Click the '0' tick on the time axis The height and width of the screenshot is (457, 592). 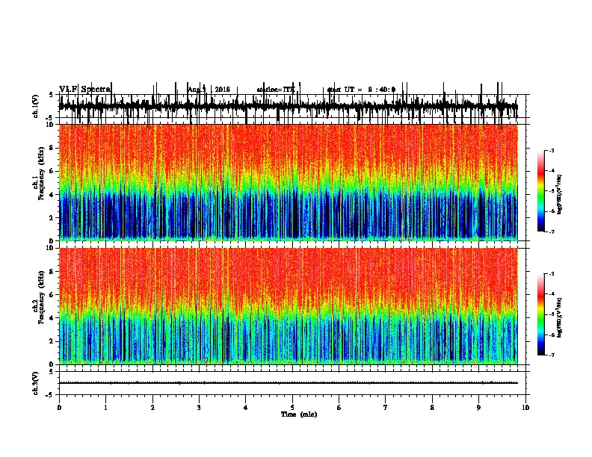[x=59, y=408]
